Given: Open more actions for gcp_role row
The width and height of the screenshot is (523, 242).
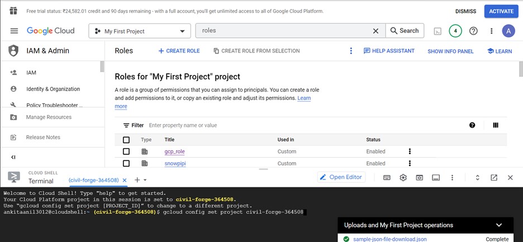Looking at the screenshot, I should click(x=410, y=151).
